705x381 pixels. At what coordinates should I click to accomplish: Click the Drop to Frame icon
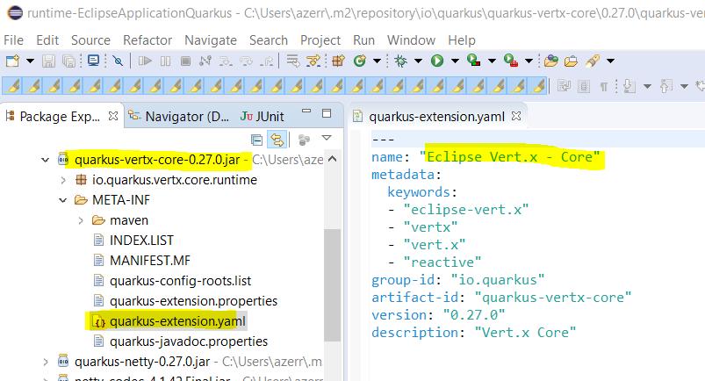(x=292, y=61)
